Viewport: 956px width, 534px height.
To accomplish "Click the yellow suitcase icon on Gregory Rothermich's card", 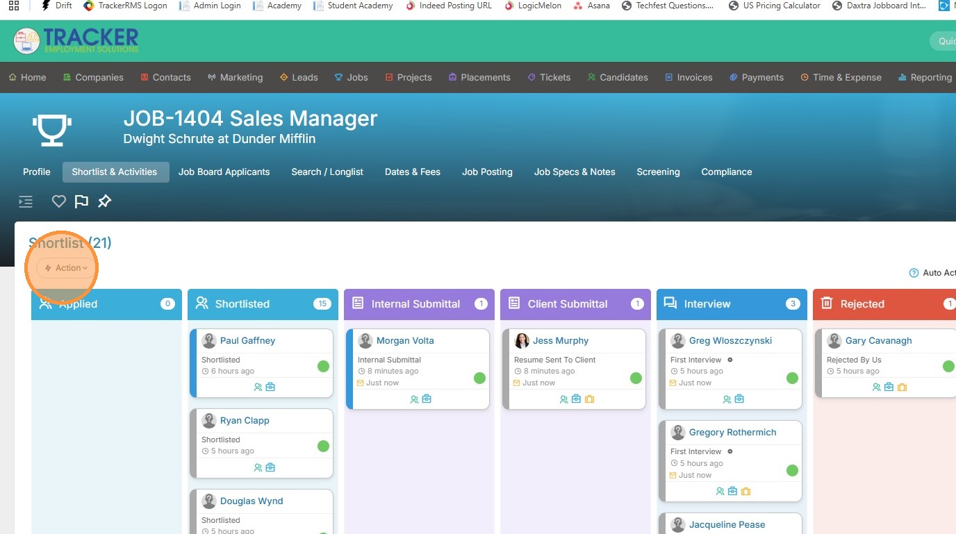I will point(745,491).
